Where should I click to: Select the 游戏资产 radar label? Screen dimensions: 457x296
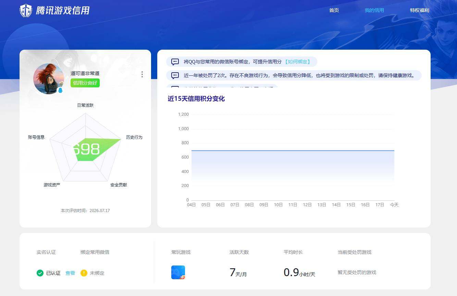(52, 185)
